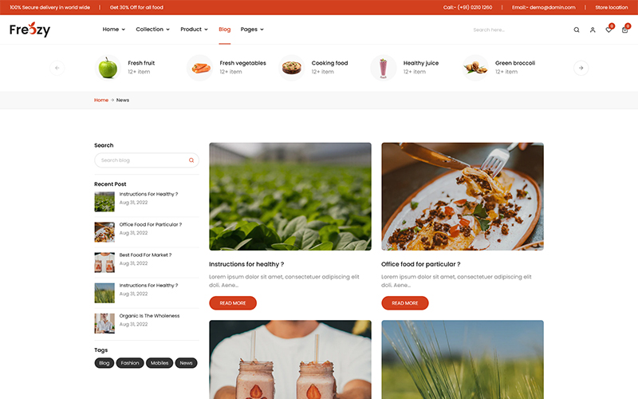This screenshot has height=399, width=638.
Task: Open the user account icon
Action: coord(593,30)
